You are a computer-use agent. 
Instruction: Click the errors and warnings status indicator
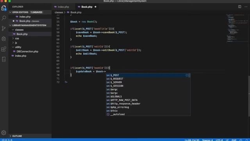coord(7,140)
